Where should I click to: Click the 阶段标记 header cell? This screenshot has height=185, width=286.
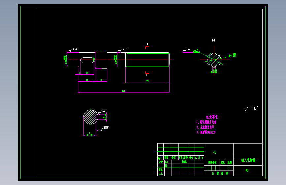coord(212,162)
